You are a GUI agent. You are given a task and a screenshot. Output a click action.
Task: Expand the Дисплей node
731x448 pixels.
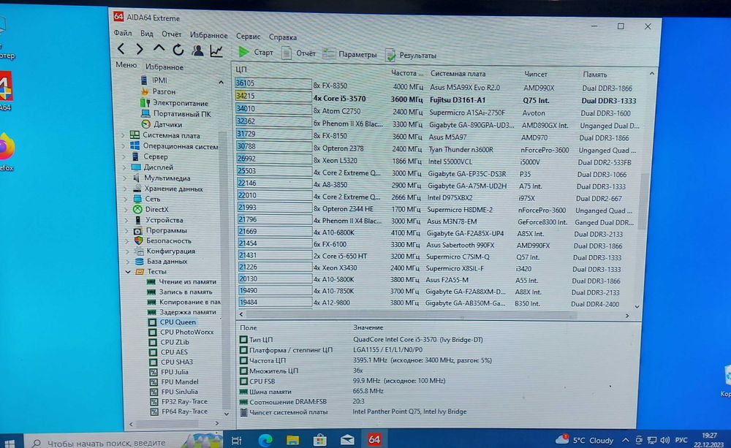coord(125,167)
